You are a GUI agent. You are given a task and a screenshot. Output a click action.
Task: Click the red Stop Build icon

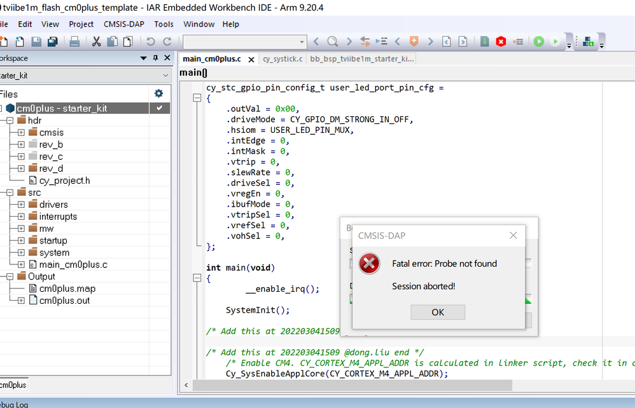[501, 41]
